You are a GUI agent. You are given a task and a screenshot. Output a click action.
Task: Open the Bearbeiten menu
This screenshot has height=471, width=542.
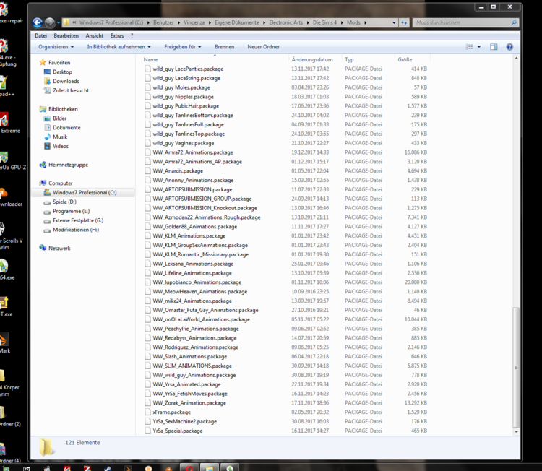click(x=66, y=35)
